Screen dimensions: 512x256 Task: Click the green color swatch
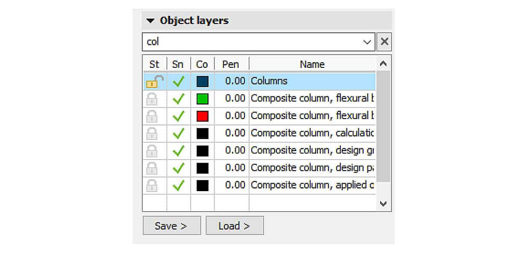point(202,98)
